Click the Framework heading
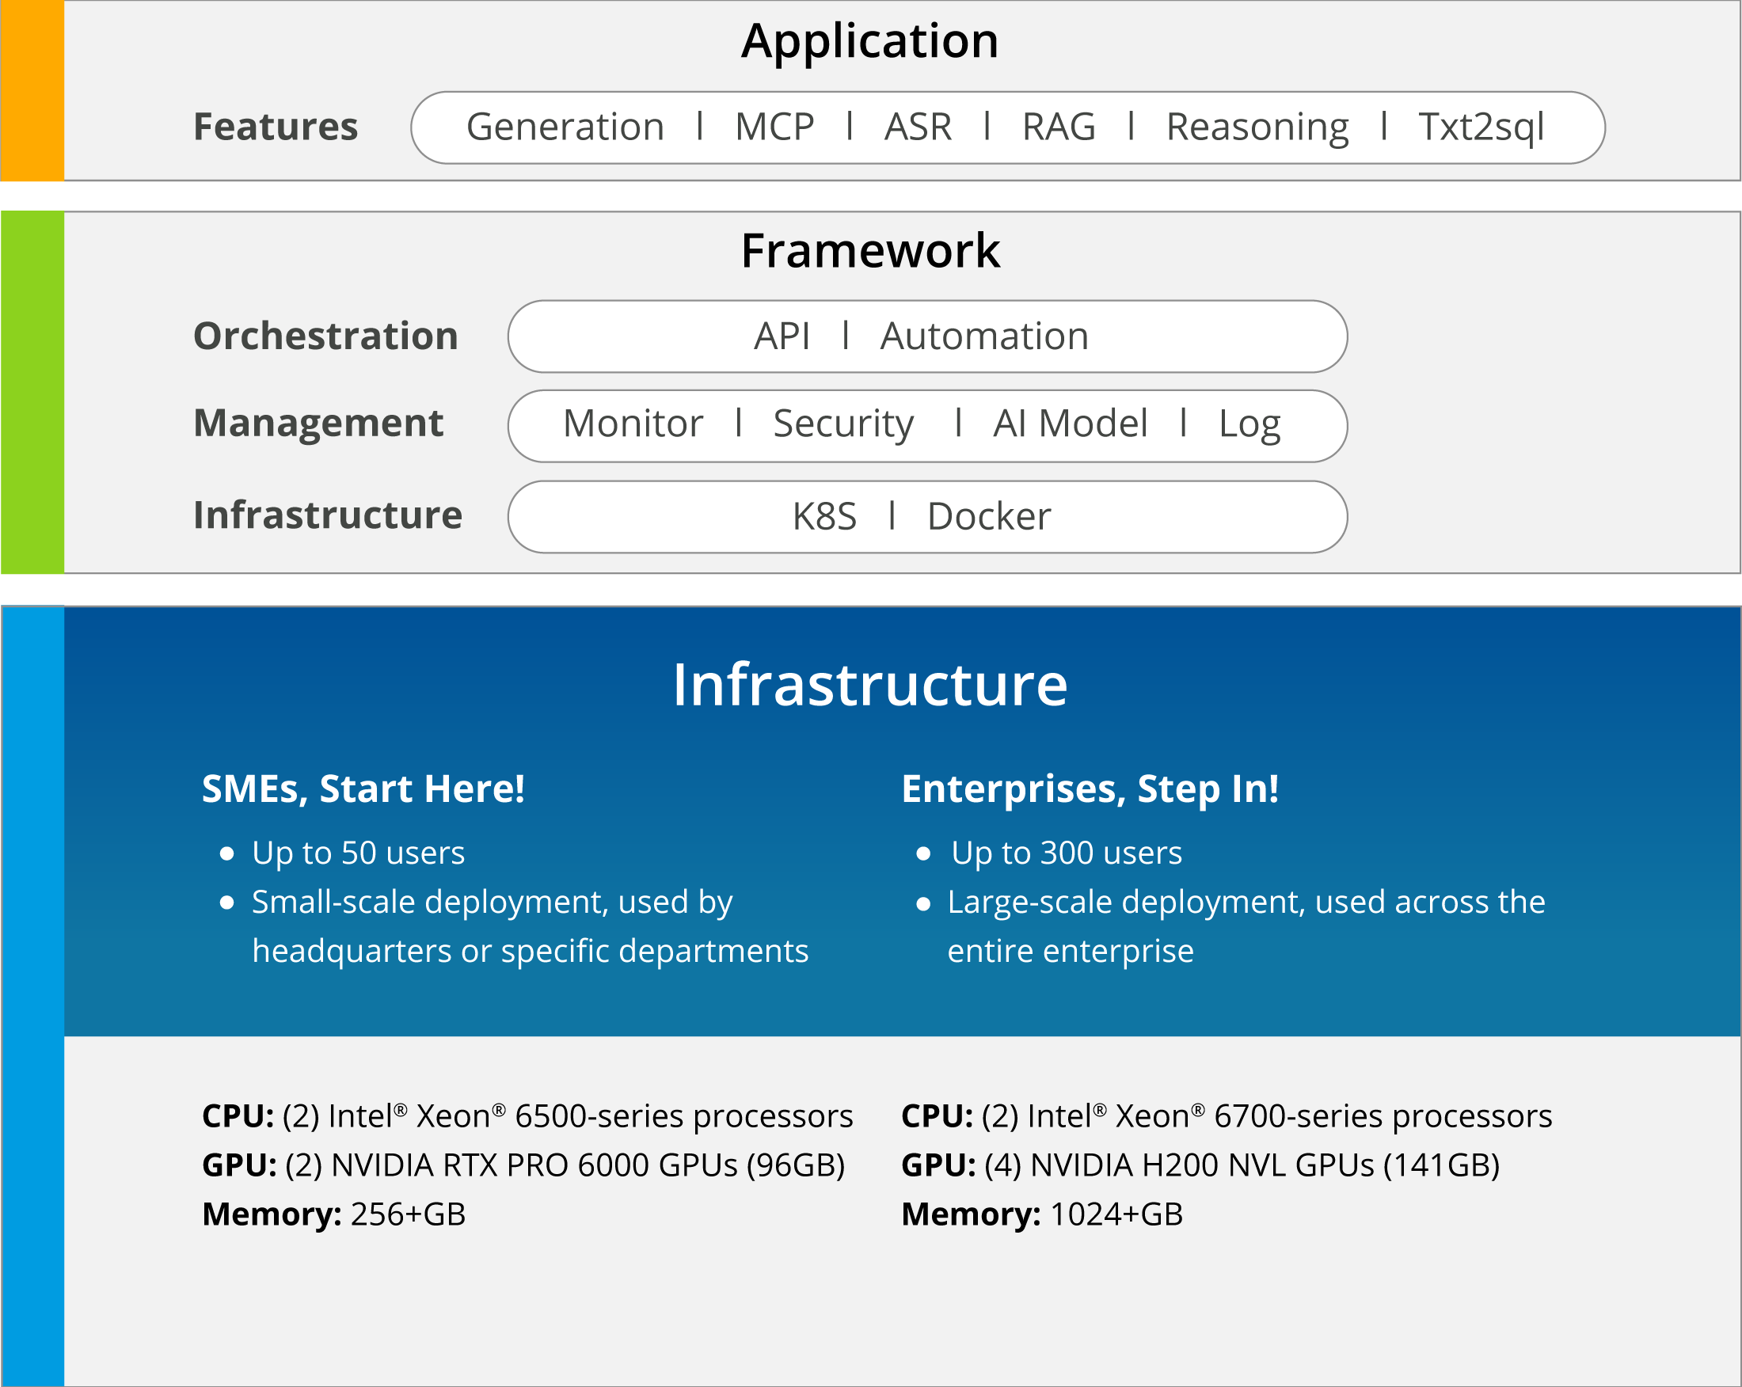 coord(870,250)
